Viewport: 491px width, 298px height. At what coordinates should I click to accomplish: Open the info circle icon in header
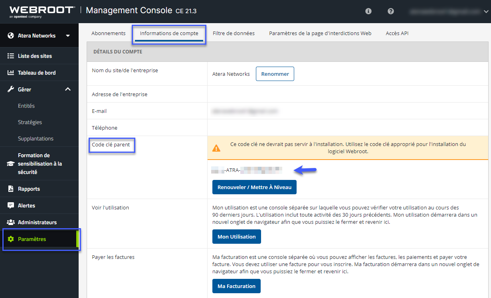[368, 11]
